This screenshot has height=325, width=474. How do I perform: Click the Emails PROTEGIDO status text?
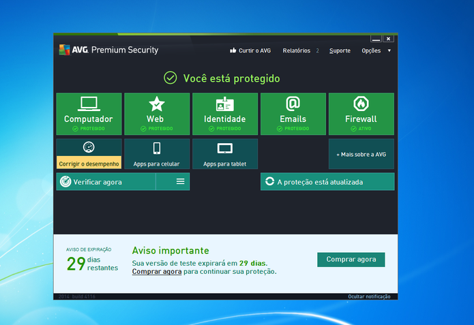[297, 128]
